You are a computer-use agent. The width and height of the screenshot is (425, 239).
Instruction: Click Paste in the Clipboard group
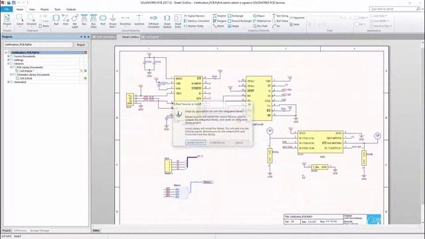tap(44, 26)
